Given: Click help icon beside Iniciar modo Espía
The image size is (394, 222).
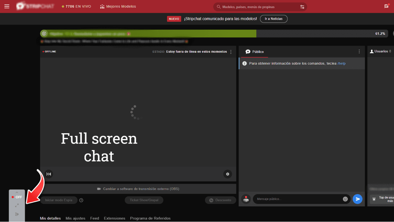Looking at the screenshot, I should pyautogui.click(x=81, y=200).
